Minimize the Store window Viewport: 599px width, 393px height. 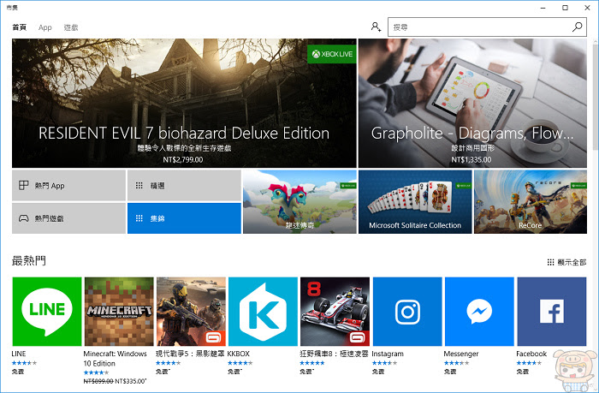click(x=543, y=8)
